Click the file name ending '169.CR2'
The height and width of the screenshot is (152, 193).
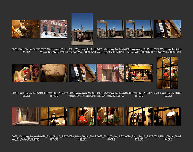tap(82, 138)
